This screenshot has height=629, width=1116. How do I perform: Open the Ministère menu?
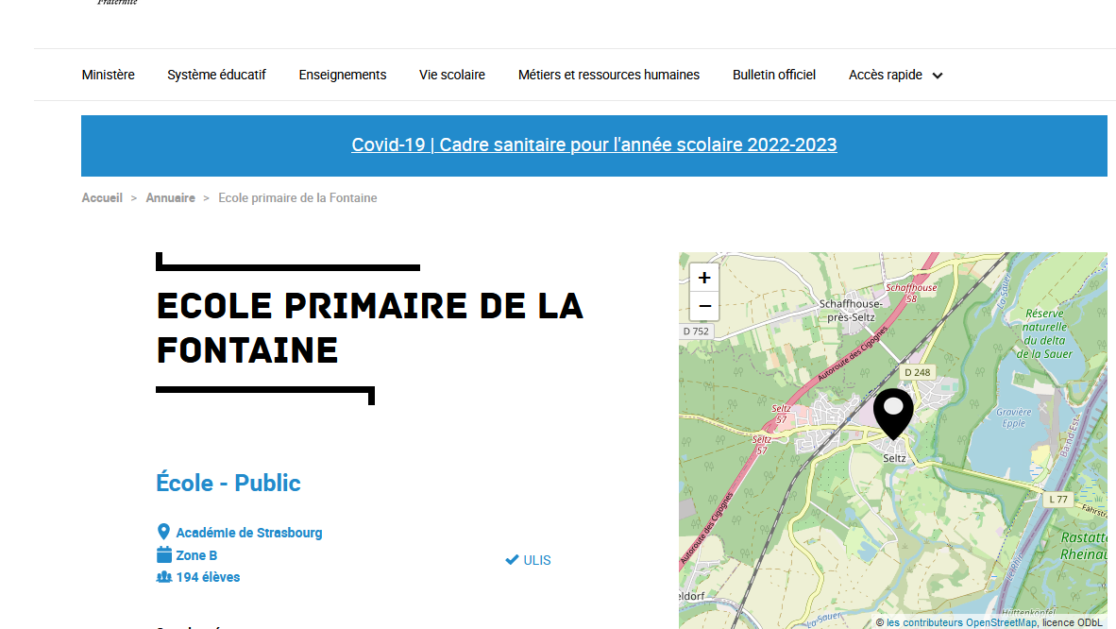pyautogui.click(x=108, y=75)
